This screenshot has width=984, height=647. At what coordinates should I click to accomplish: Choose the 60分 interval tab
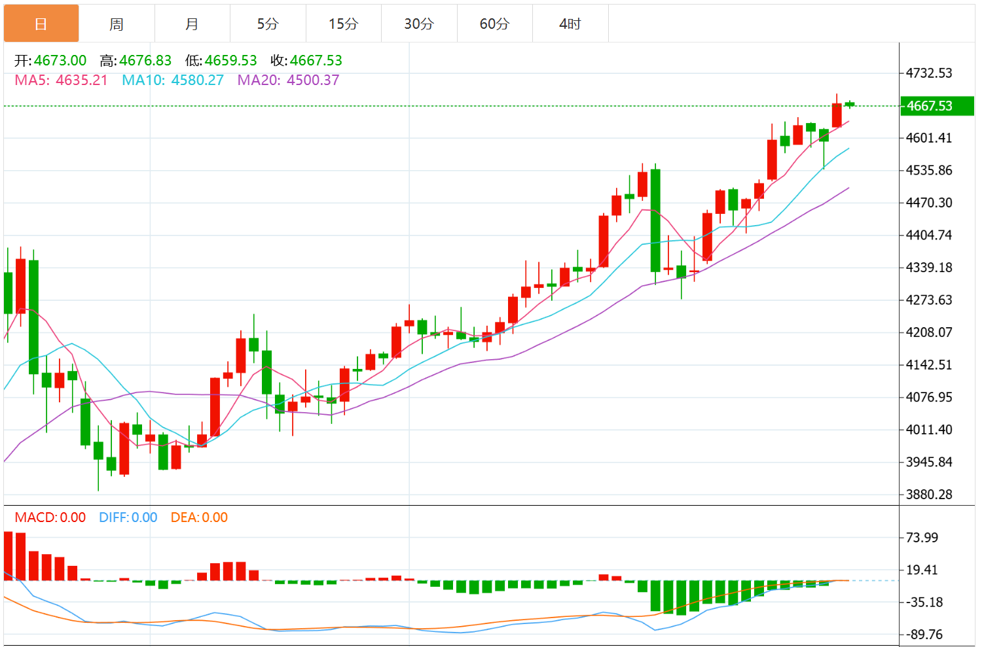[494, 24]
